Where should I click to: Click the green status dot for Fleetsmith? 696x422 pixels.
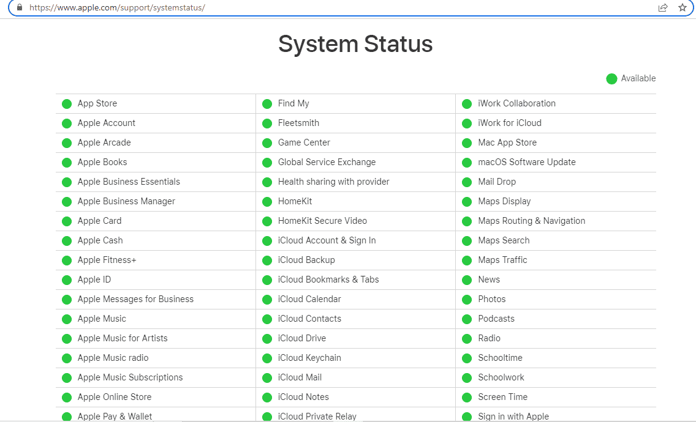click(x=267, y=124)
